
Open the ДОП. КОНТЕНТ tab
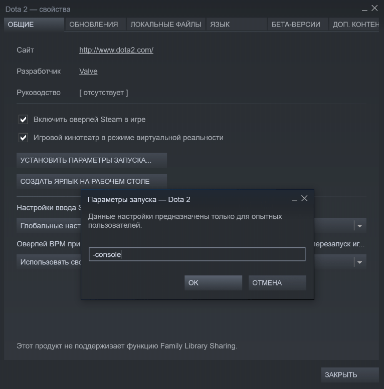coord(354,25)
